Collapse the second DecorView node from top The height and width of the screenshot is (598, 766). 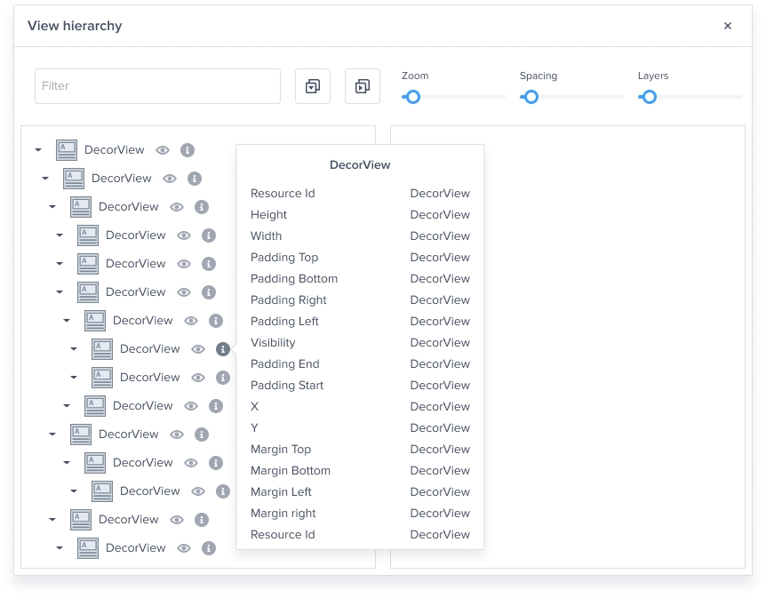[x=45, y=179]
